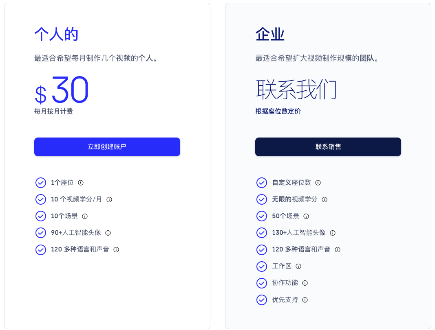The height and width of the screenshot is (330, 435).
Task: Click the 立即创建帐户 button
Action: click(107, 147)
